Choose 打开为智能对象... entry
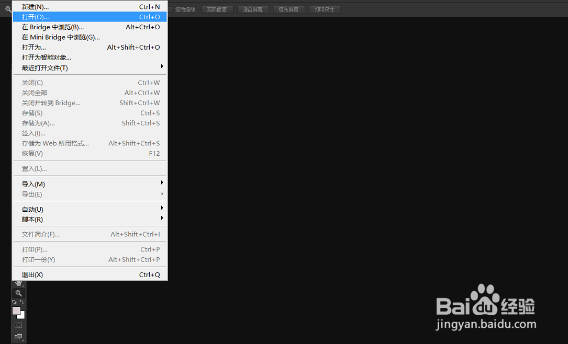 (90, 58)
